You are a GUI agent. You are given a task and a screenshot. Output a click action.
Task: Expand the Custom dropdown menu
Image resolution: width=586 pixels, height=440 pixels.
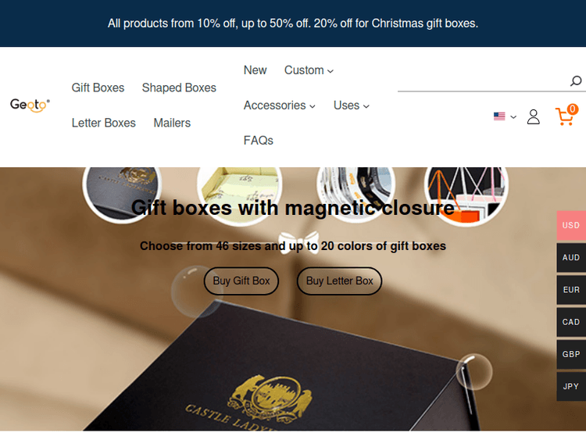pyautogui.click(x=309, y=70)
